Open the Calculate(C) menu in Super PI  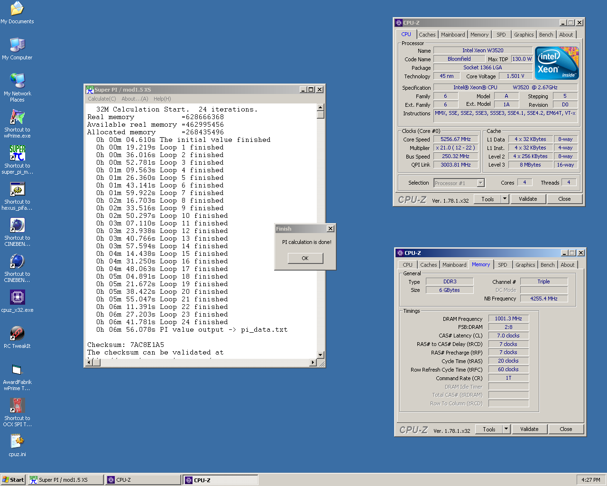(101, 99)
